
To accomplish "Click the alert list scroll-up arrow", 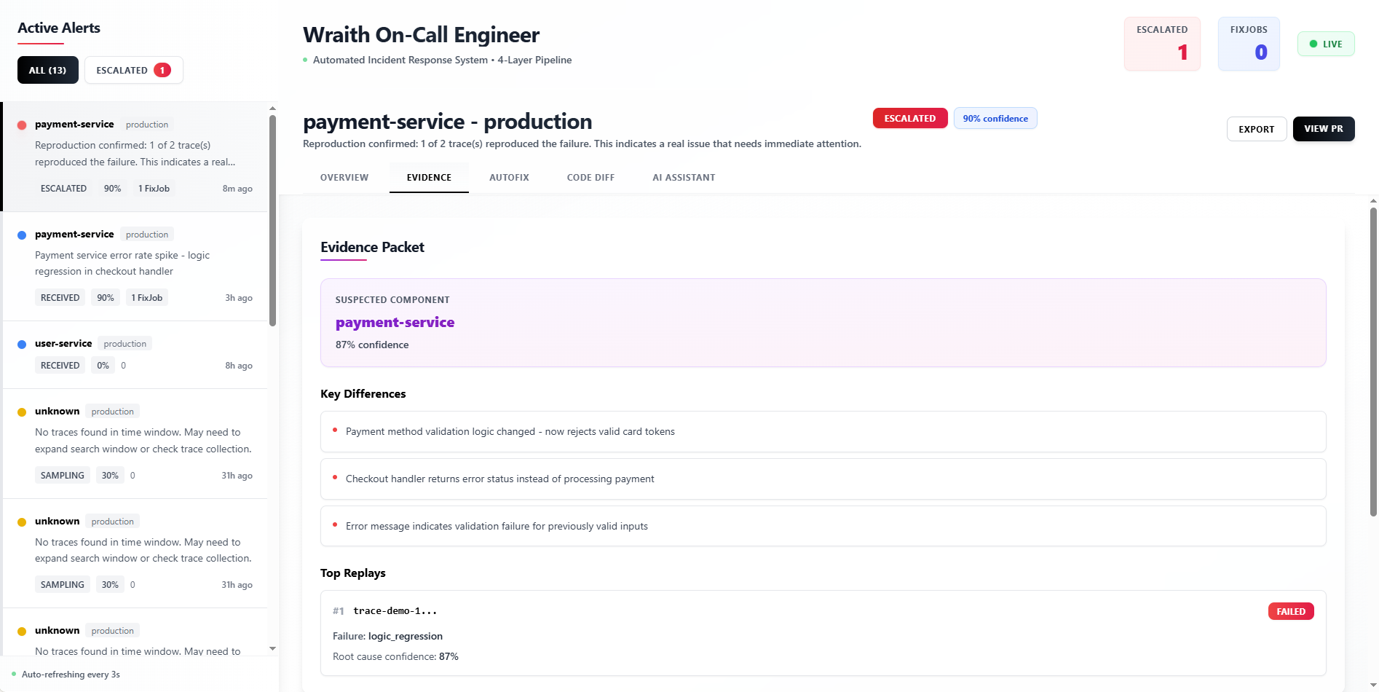I will (272, 109).
